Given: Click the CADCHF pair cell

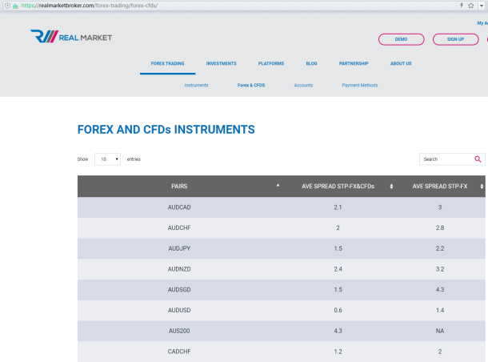Looking at the screenshot, I should click(x=179, y=352).
